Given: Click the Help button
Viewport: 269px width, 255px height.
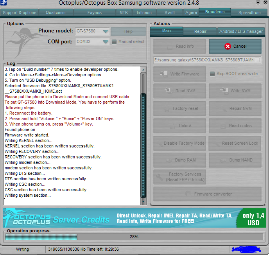Looking at the screenshot, I should [x=128, y=31].
